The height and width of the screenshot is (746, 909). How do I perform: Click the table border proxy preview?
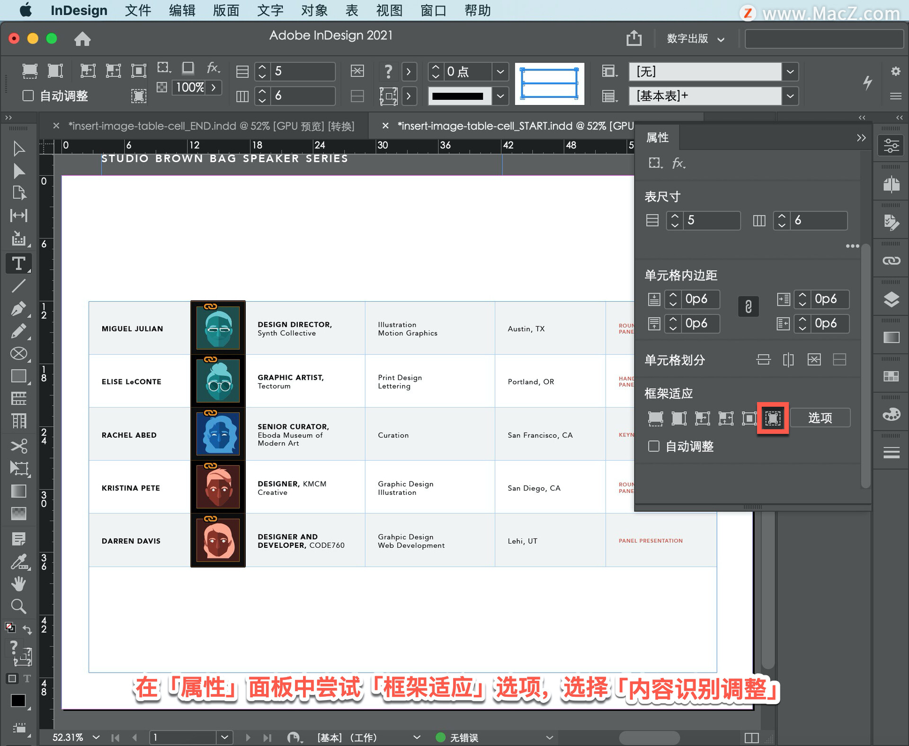point(549,84)
